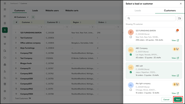This screenshot has height=104, width=185.
Task: Click the Customer column filter funnel icon
Action: (41, 27)
